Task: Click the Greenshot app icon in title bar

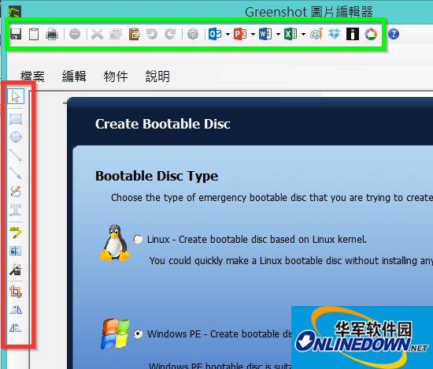Action: pos(15,12)
